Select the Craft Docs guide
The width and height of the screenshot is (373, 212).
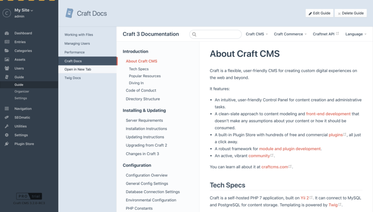point(88,61)
